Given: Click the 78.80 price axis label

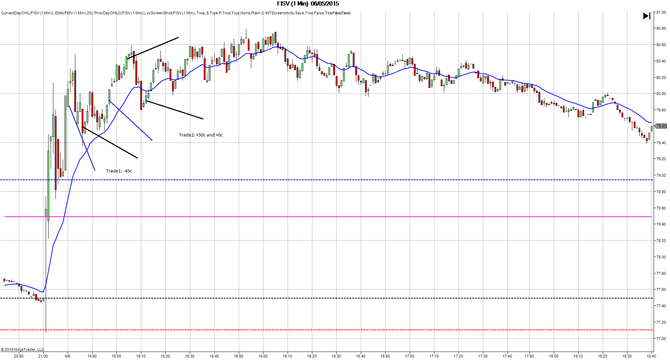Looking at the screenshot, I should [661, 192].
